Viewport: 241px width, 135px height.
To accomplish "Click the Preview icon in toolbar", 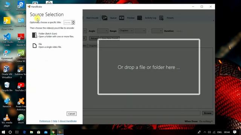I will pos(122,18).
